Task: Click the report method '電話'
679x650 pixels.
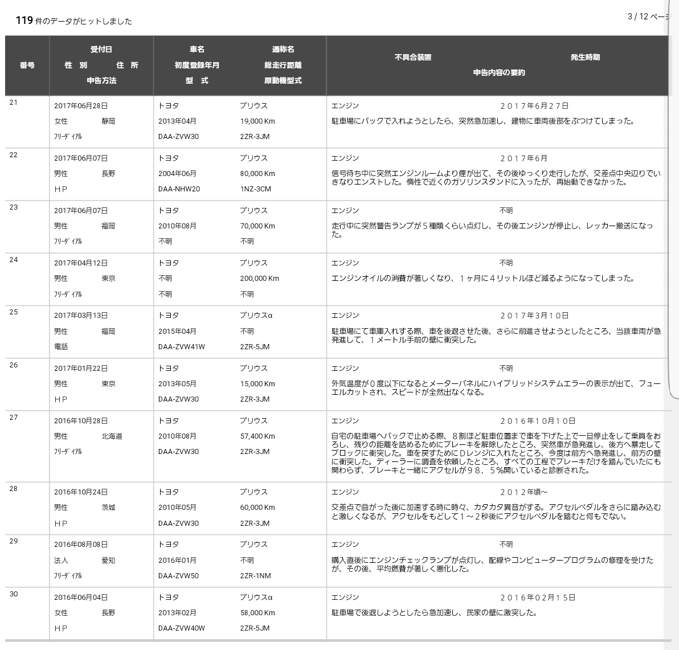Action: click(x=61, y=347)
